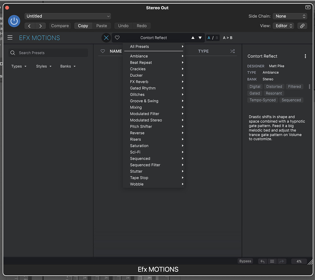Viewport: 315px width, 280px height.
Task: Expand the Banks filter dropdown
Action: point(68,66)
